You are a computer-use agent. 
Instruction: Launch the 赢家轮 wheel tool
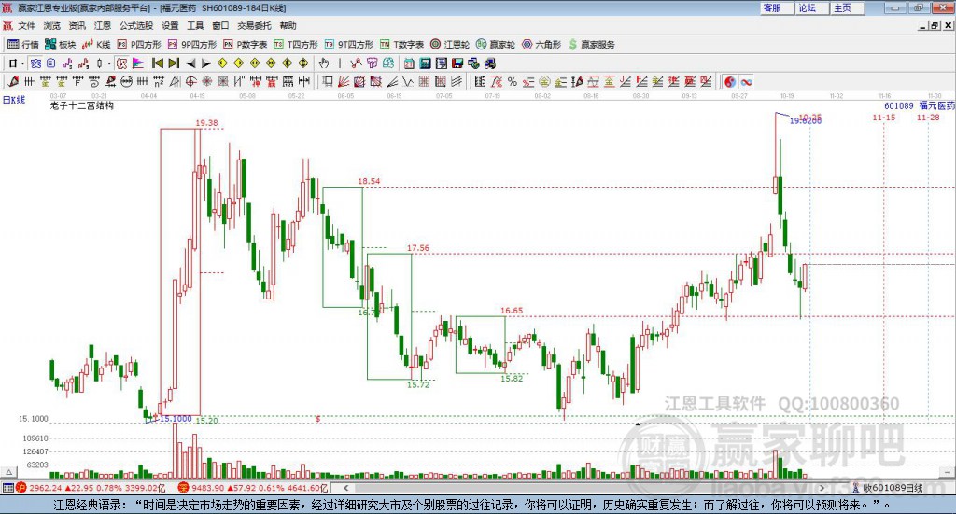coord(496,45)
